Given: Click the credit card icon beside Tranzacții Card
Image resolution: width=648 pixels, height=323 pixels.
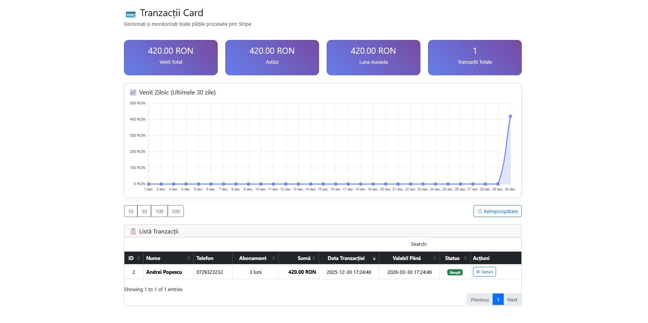Looking at the screenshot, I should 131,14.
